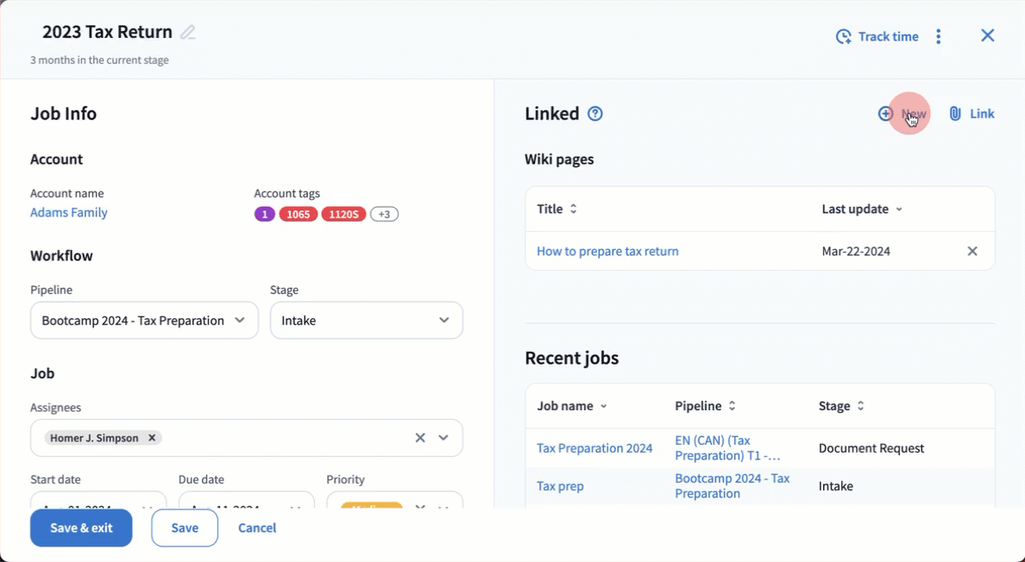Click the red 1065 account tag
The height and width of the screenshot is (562, 1025).
click(x=298, y=215)
